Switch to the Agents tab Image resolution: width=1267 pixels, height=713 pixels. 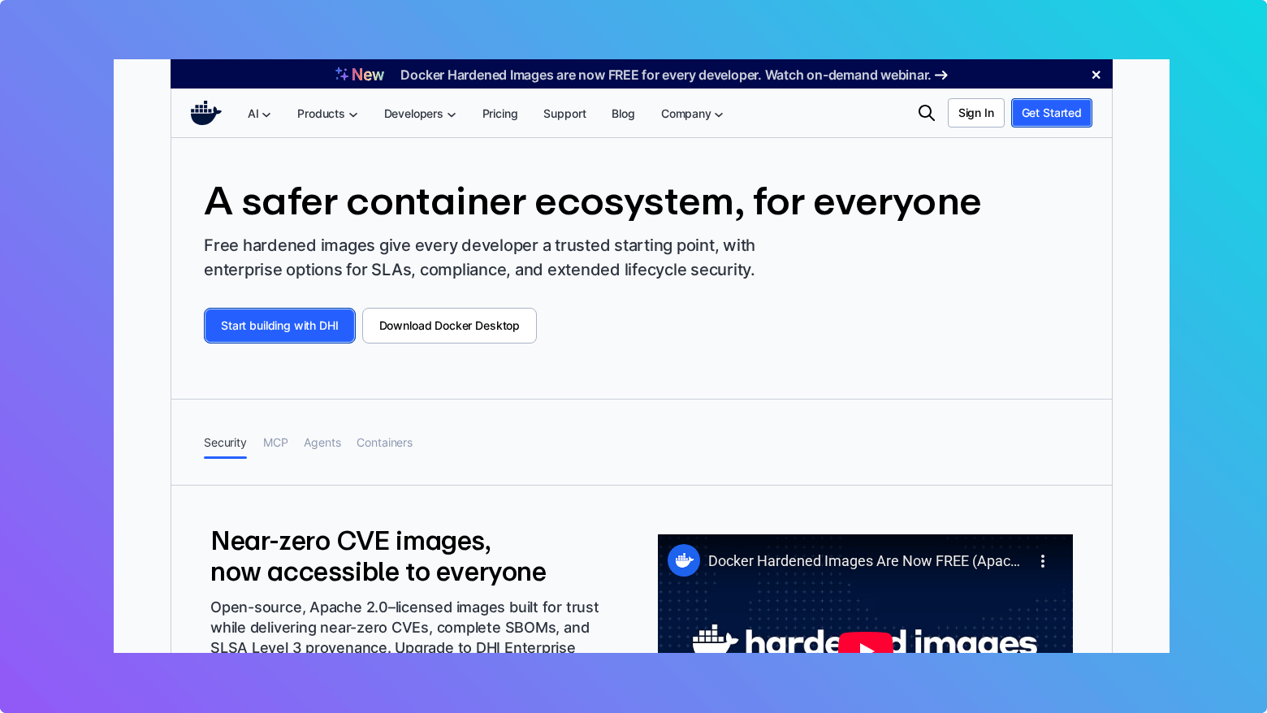point(322,443)
